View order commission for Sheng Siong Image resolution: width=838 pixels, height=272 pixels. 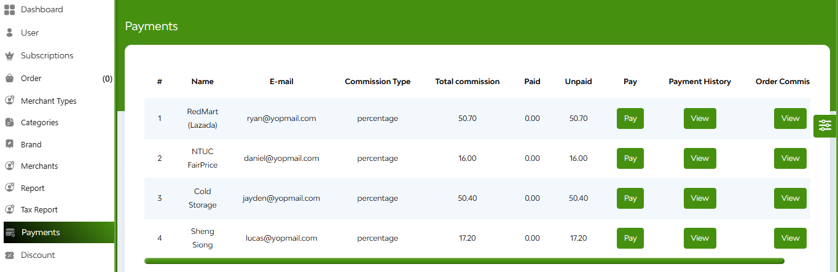pos(790,238)
